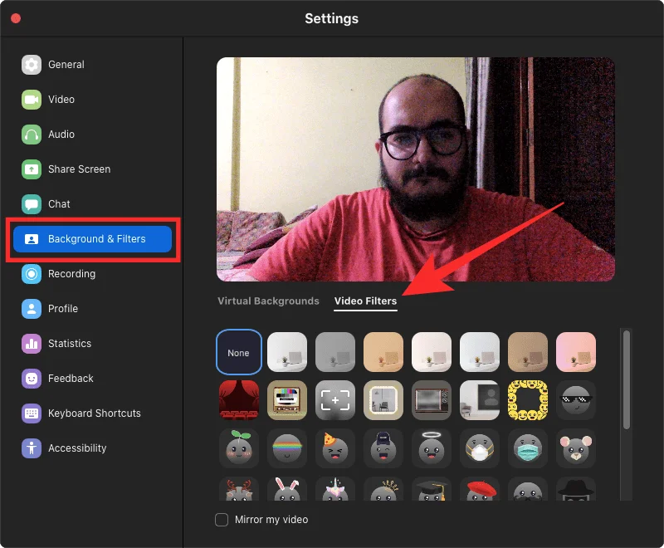Switch to the Virtual Backgrounds tab

(268, 301)
